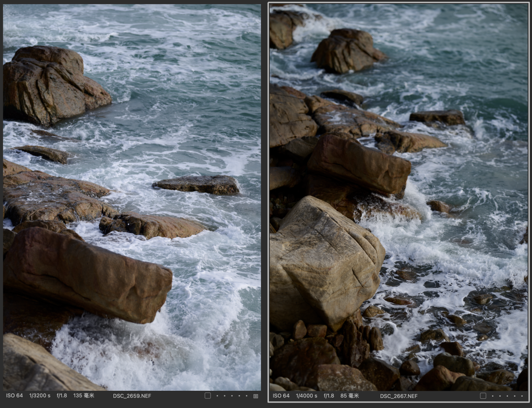Set five-star rating on DSC_2659.NEF
Screen dimensions: 532x408
coord(247,396)
